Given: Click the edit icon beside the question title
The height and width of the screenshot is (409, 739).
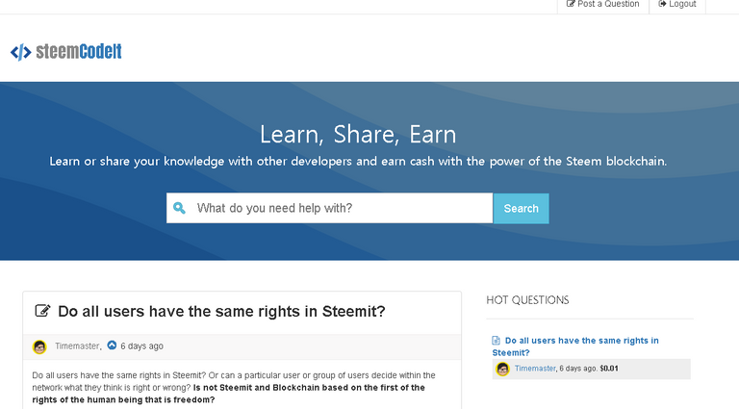Looking at the screenshot, I should tap(42, 311).
